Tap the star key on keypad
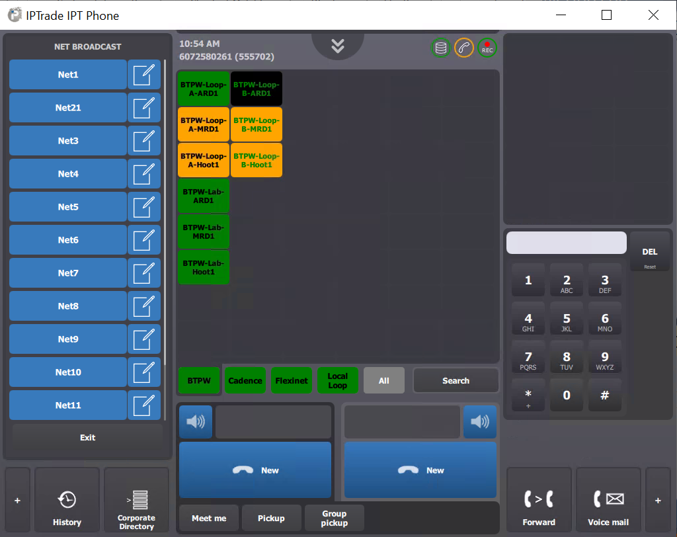677x537 pixels. coord(528,395)
